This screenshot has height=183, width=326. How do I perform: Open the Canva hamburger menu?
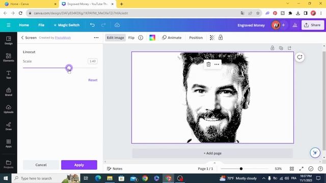coord(9,25)
